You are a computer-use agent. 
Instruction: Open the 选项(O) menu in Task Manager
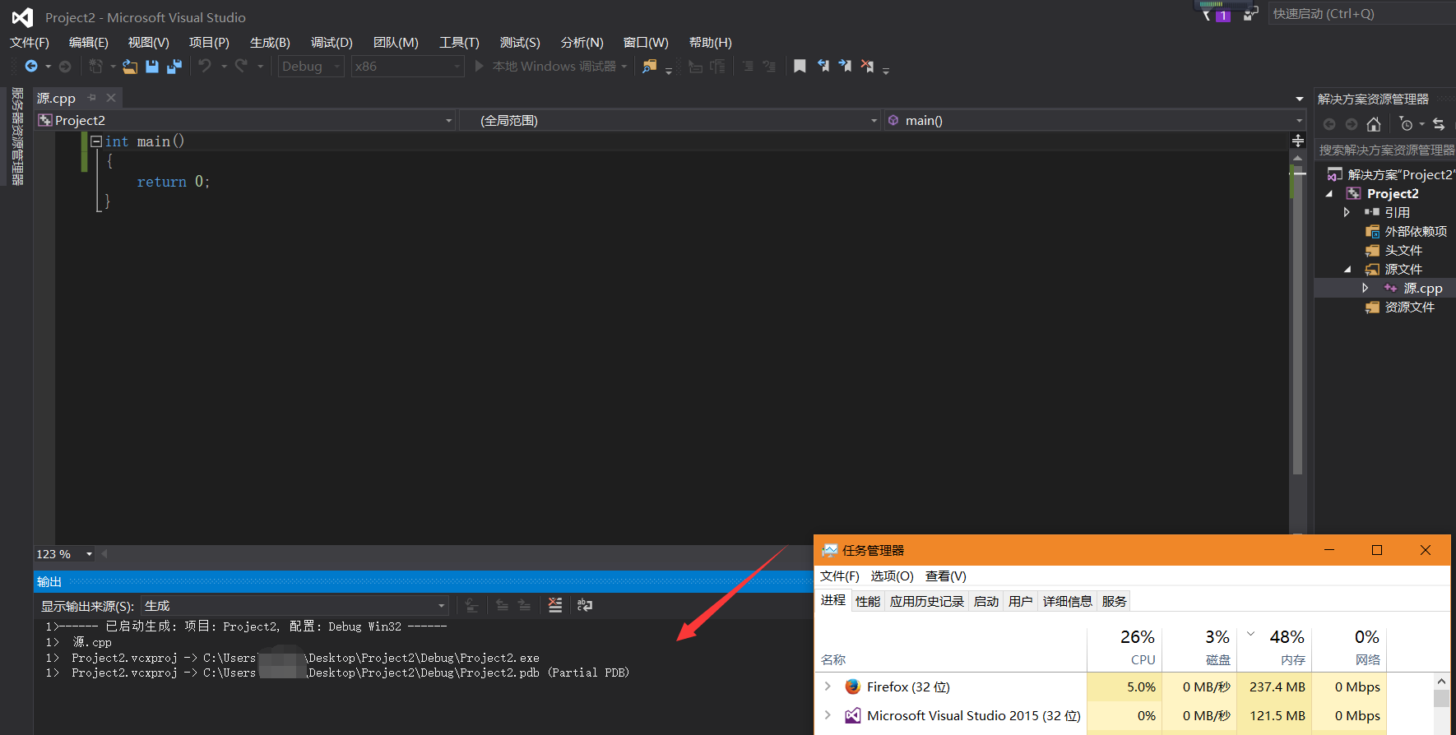pyautogui.click(x=892, y=576)
